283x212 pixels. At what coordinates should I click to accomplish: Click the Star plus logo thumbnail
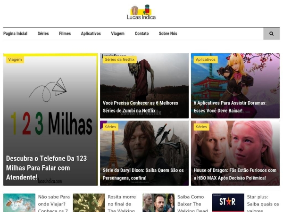(228, 203)
